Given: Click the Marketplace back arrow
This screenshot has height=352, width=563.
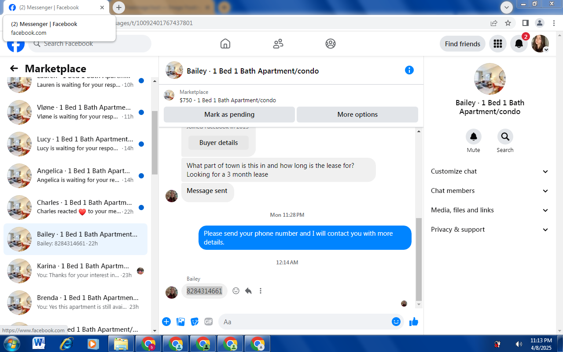Looking at the screenshot, I should 14,68.
